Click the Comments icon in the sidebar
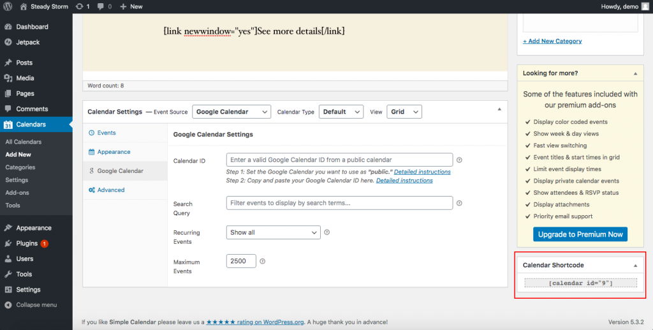Image resolution: width=653 pixels, height=330 pixels. coord(8,109)
